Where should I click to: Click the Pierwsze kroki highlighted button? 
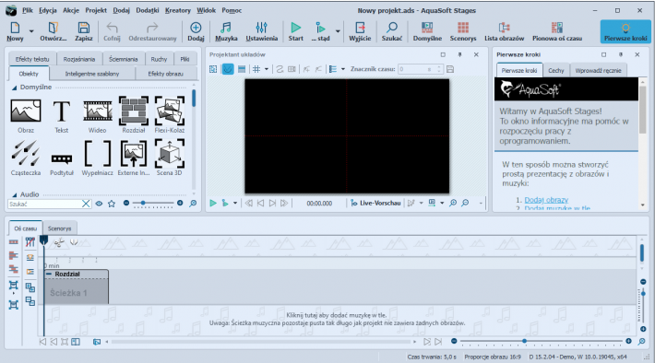tap(625, 31)
